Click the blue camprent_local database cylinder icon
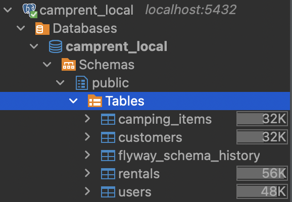Viewport: 292px width, 202px height. pos(56,46)
